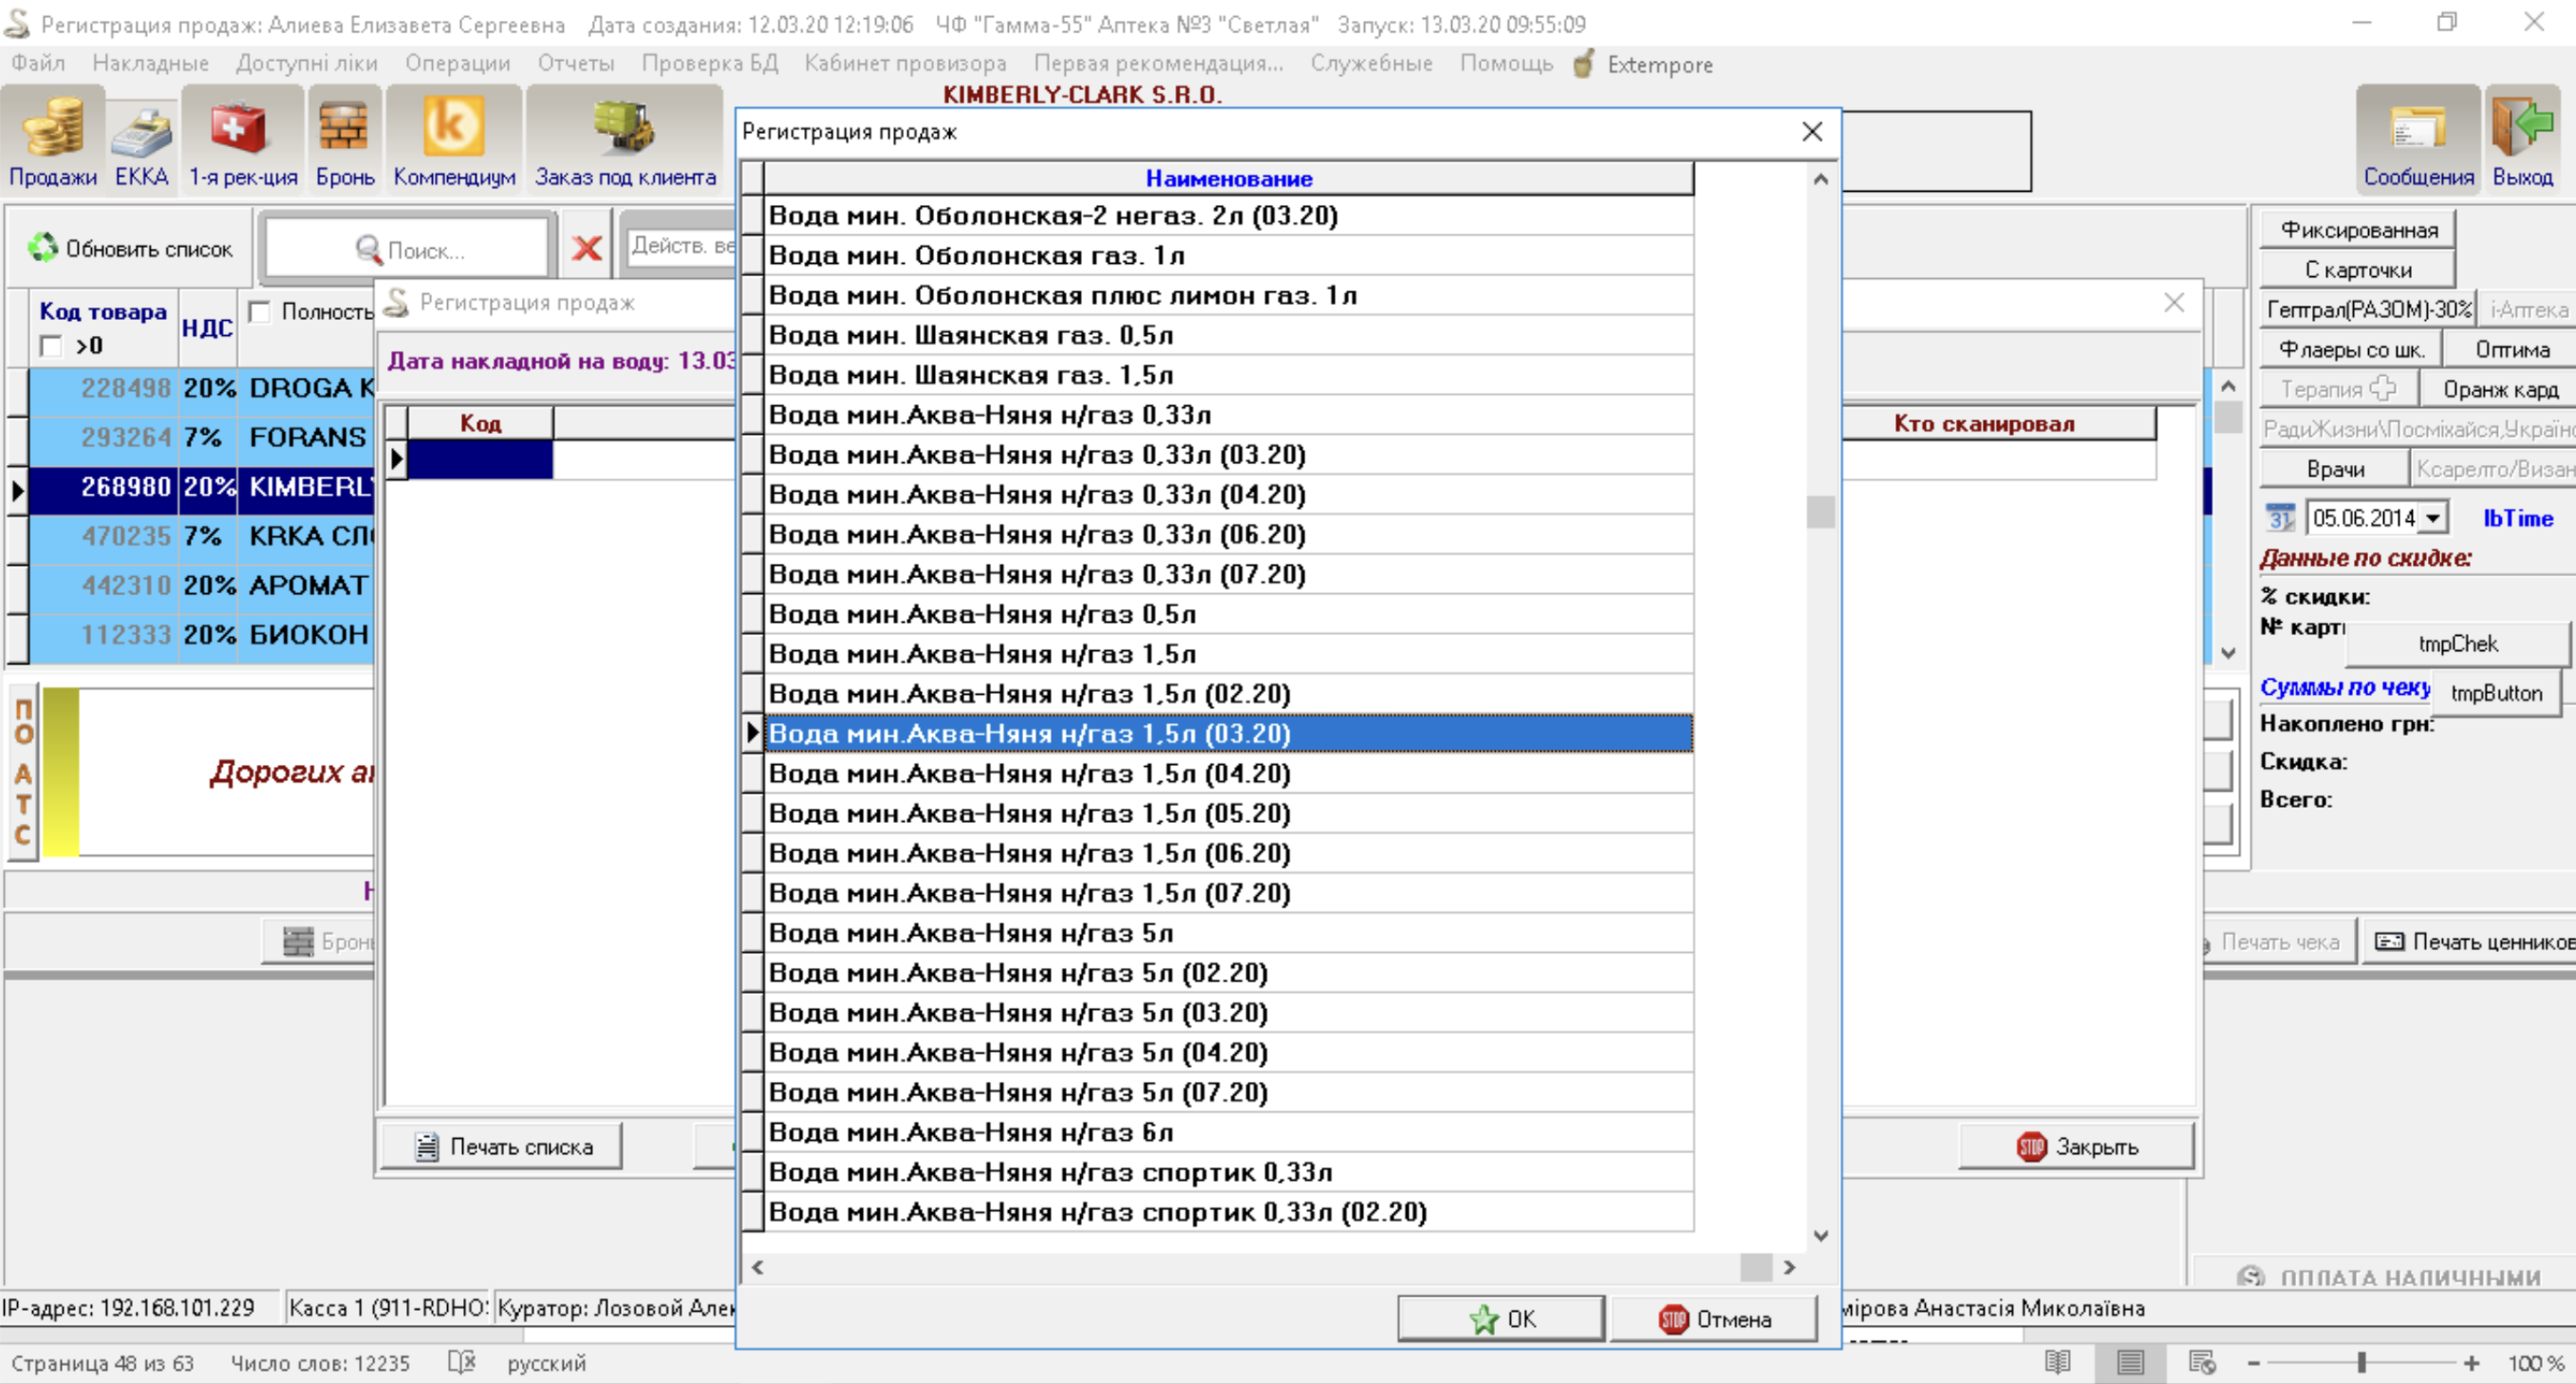The height and width of the screenshot is (1384, 2576).
Task: Toggle the Полностью checkbox
Action: 260,312
